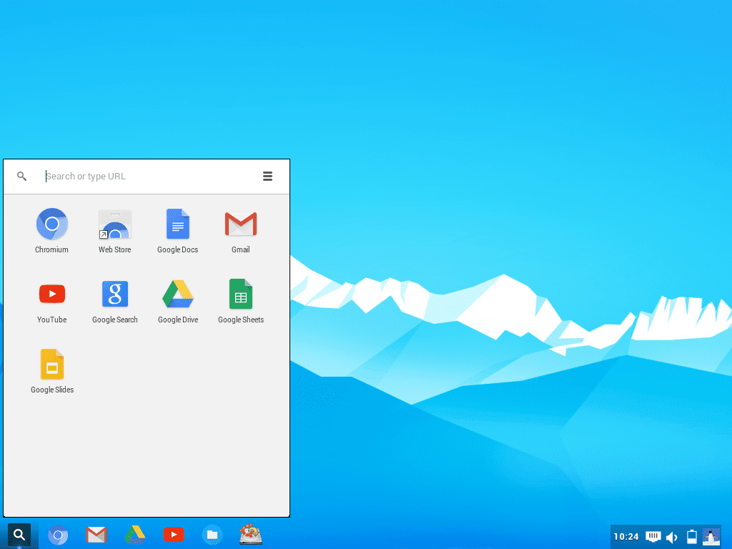Open Google Slides

click(x=51, y=364)
